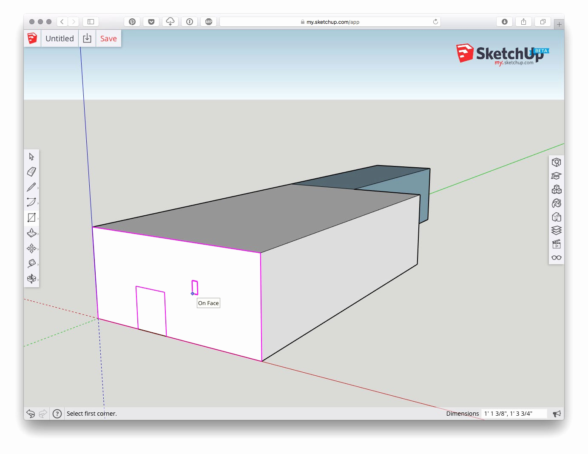Click the feedback megaphone icon
The image size is (588, 454).
pos(557,414)
